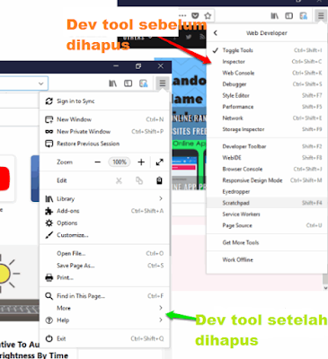This screenshot has width=328, height=359.
Task: Click the Help question mark icon
Action: [49, 320]
